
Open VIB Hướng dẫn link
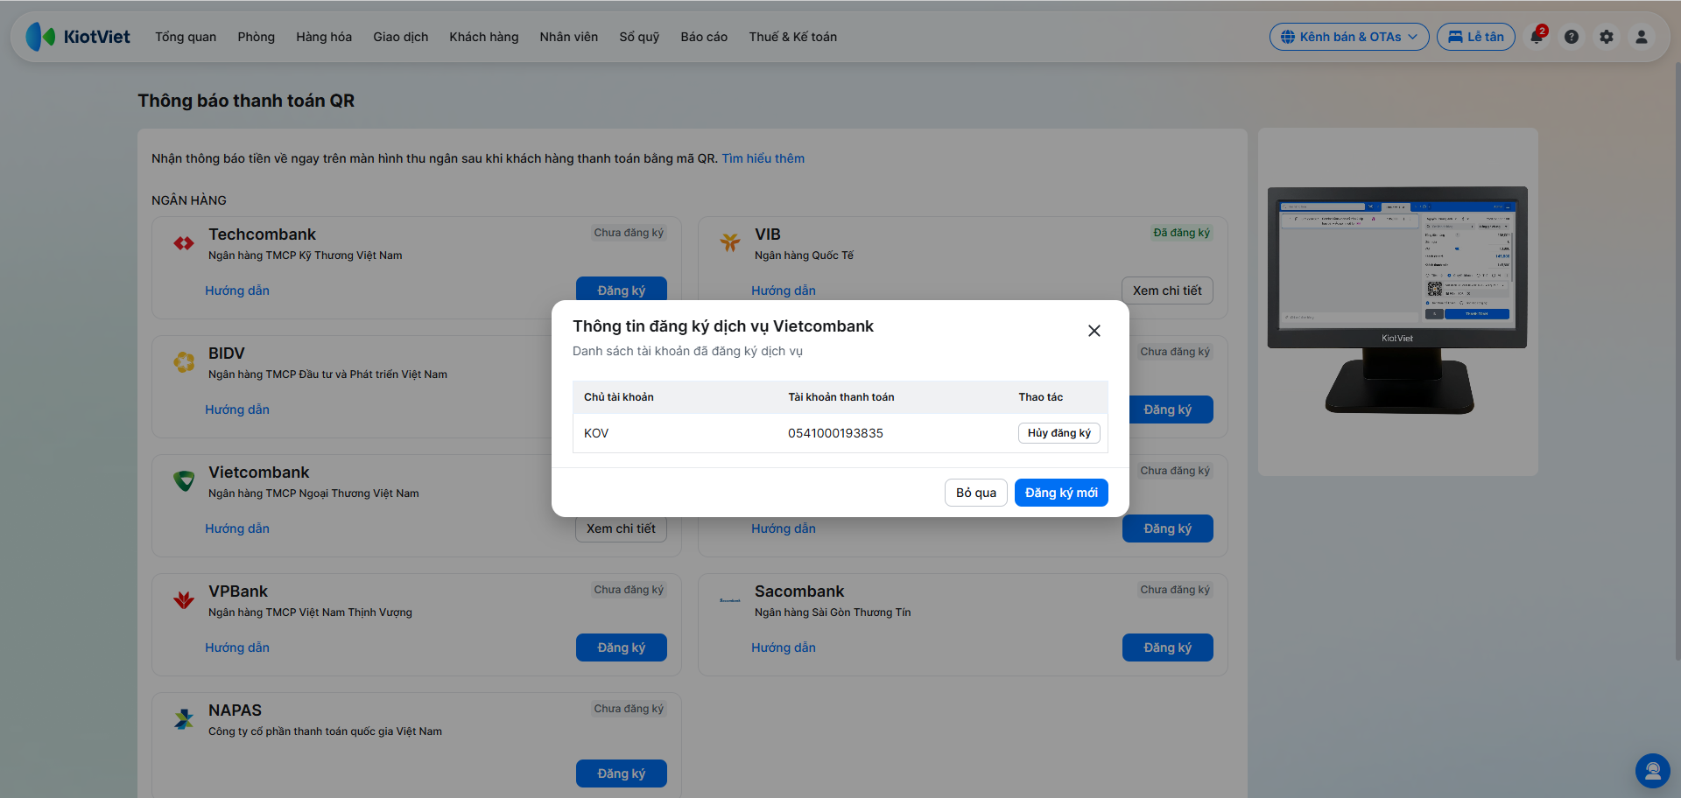pos(784,290)
